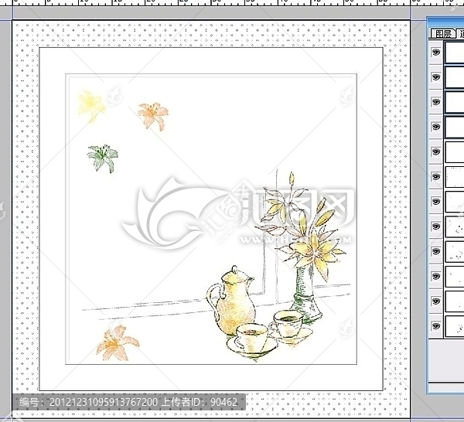Select the bottom layer thumbnail
This screenshot has height=422, width=464.
tap(454, 326)
